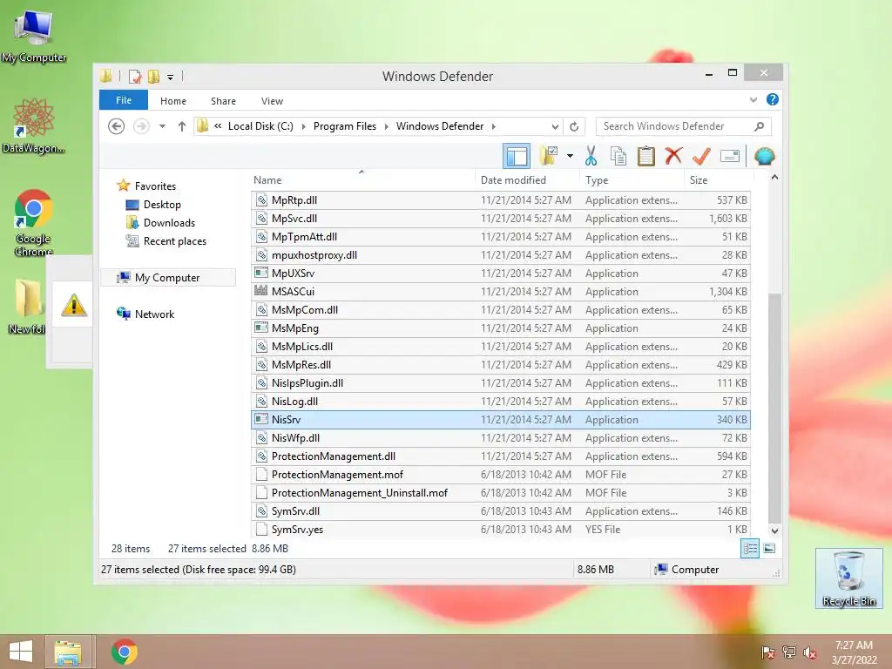
Task: Copy selected files using copy icon
Action: tap(618, 156)
